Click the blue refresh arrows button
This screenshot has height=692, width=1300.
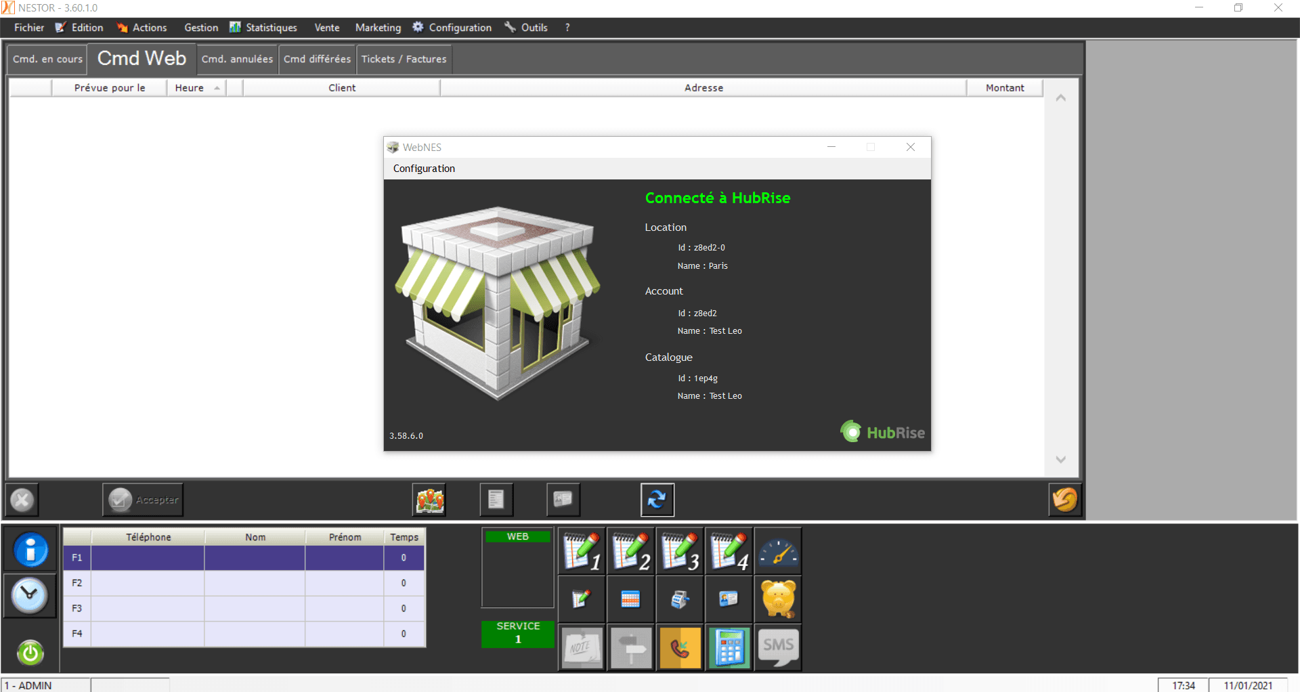657,500
